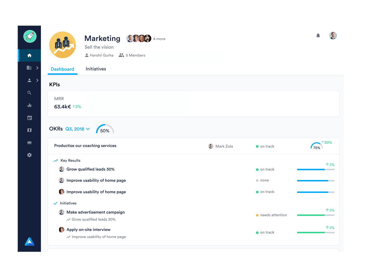Click the rocket logo in the sidebar

30,37
